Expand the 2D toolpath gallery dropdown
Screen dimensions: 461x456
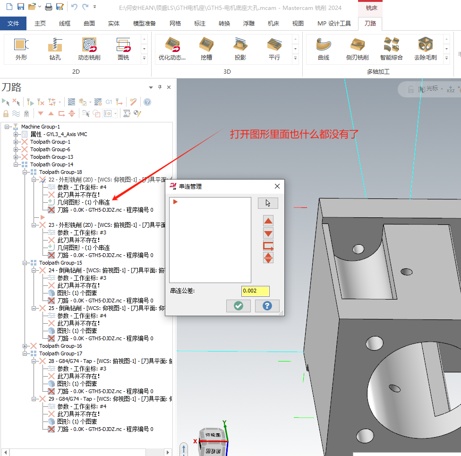tap(144, 58)
